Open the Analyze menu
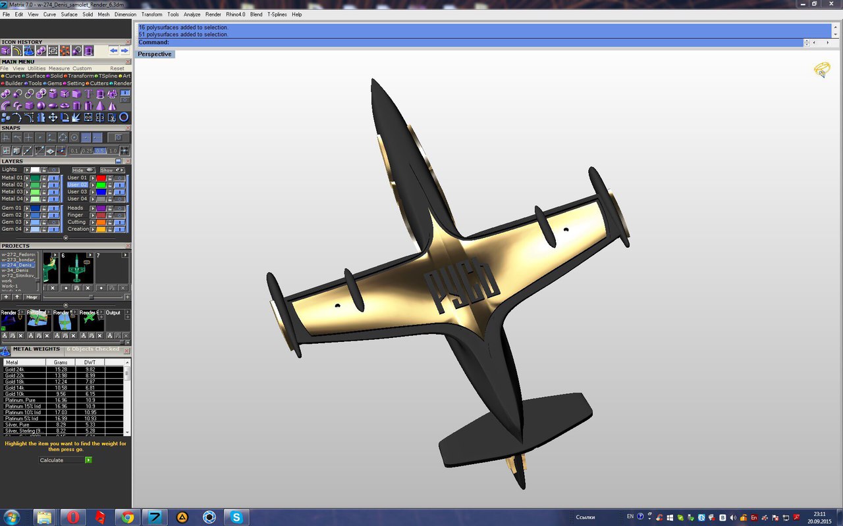The image size is (843, 526). (x=192, y=14)
